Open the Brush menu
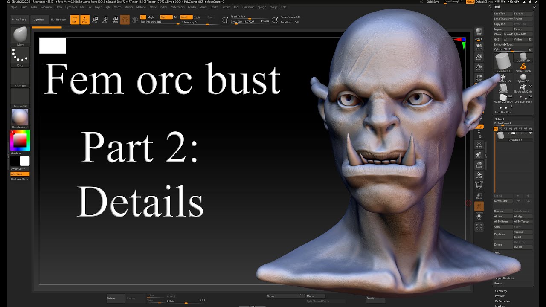Image resolution: width=546 pixels, height=307 pixels. pos(24,7)
